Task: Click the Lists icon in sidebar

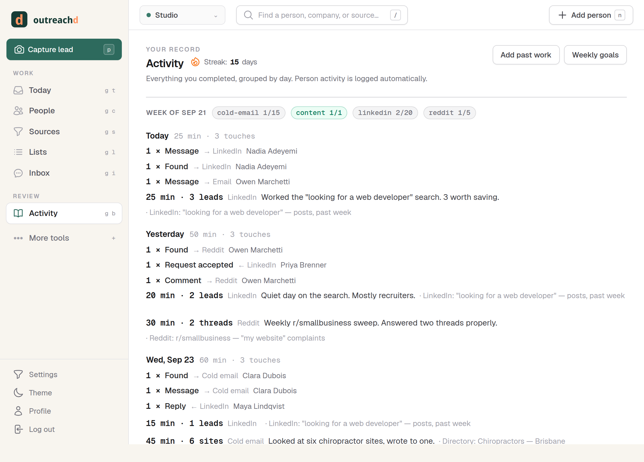Action: pyautogui.click(x=18, y=152)
